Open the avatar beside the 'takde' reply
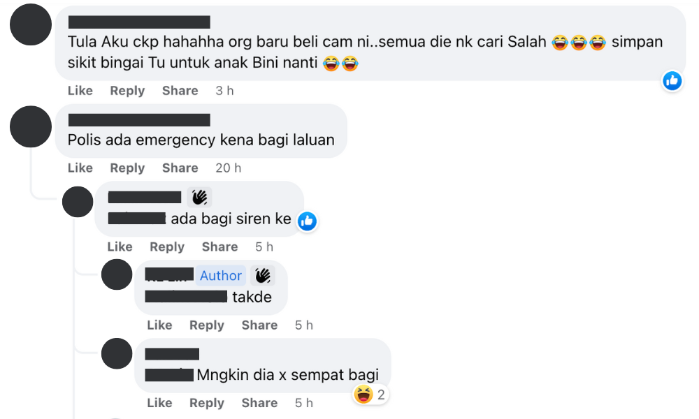The width and height of the screenshot is (699, 419). click(117, 274)
